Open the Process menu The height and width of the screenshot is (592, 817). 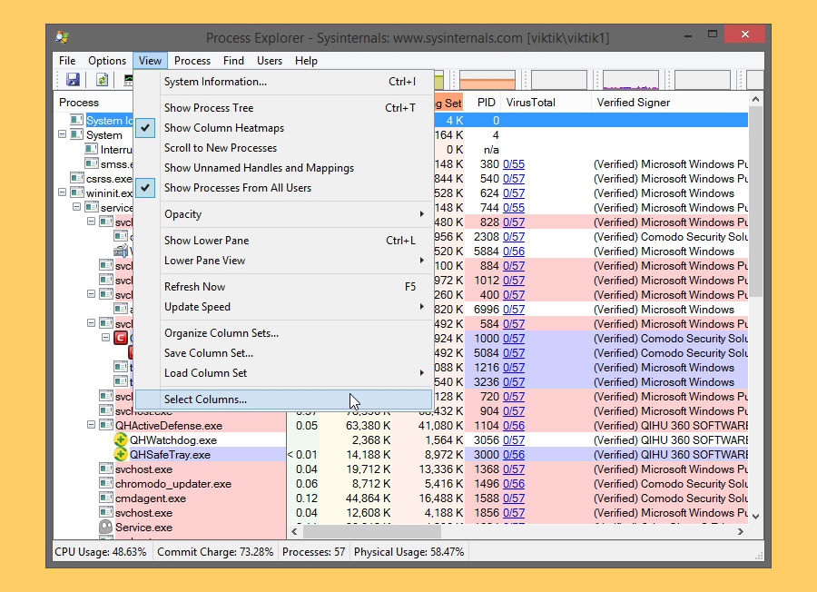pyautogui.click(x=192, y=61)
